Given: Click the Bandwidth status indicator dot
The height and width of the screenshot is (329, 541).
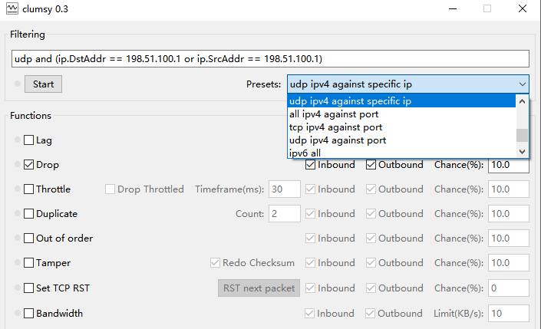Looking at the screenshot, I should pos(17,314).
